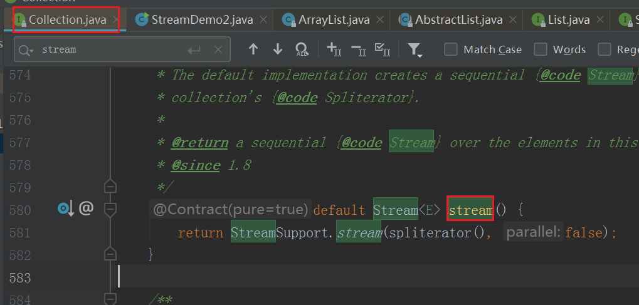The width and height of the screenshot is (639, 305).
Task: Click the highlighted Stream match on line 574
Action: [610, 75]
